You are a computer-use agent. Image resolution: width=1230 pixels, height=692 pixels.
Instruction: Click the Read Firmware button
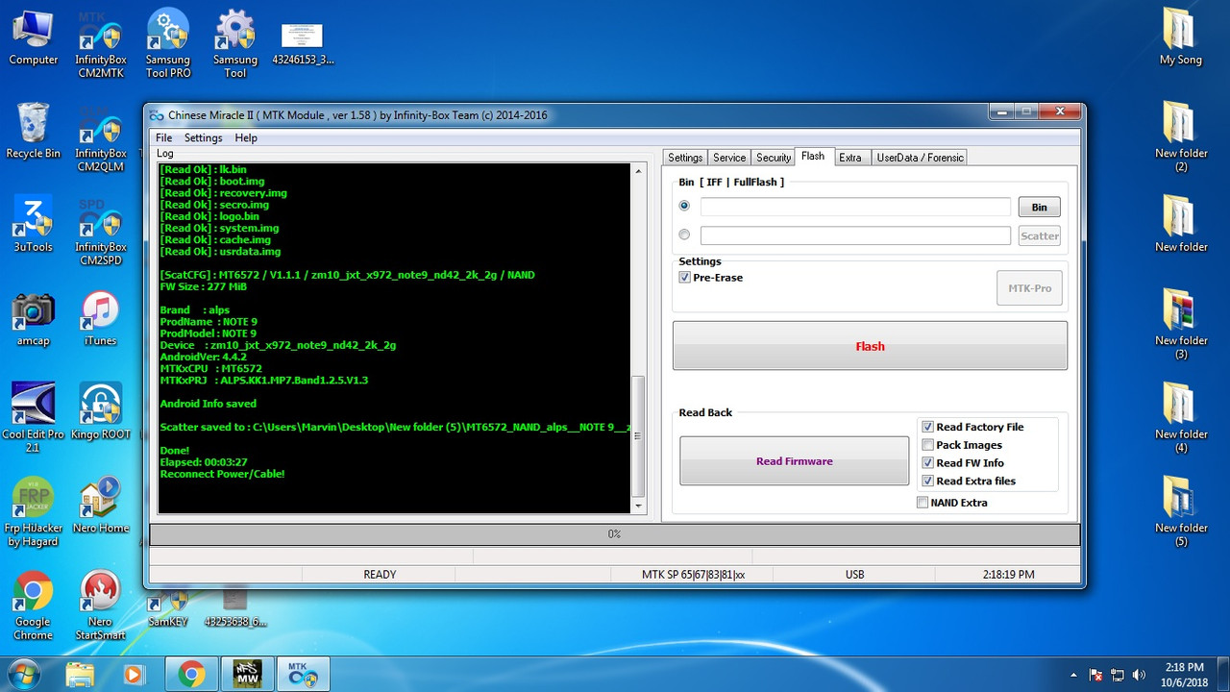[794, 461]
